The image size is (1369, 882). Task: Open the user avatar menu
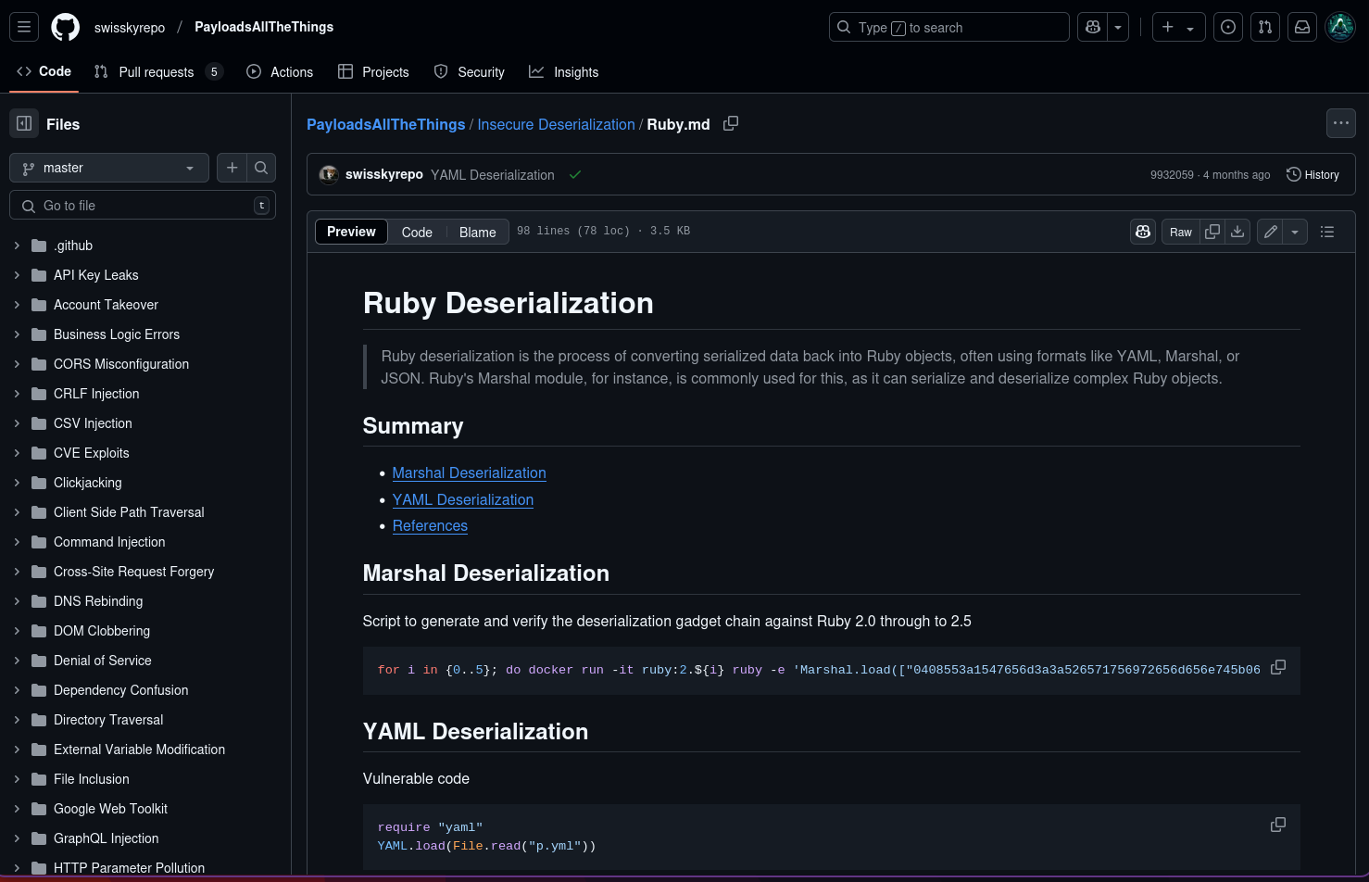pos(1340,27)
